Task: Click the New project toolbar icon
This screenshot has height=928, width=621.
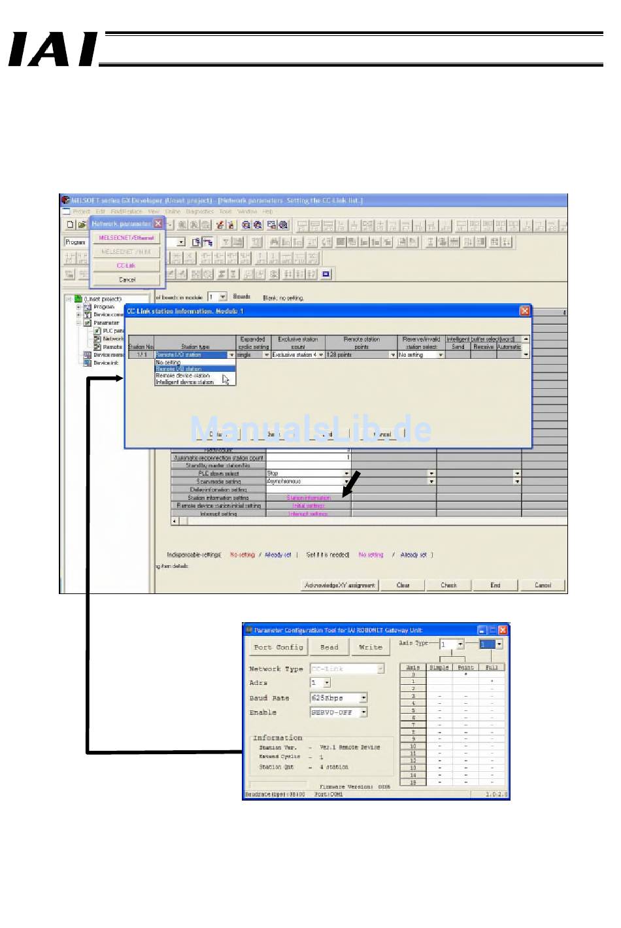Action: pyautogui.click(x=70, y=224)
